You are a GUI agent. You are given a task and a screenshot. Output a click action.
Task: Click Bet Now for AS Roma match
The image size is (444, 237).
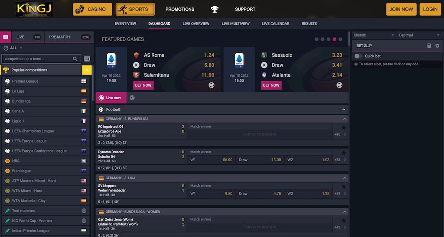click(143, 85)
